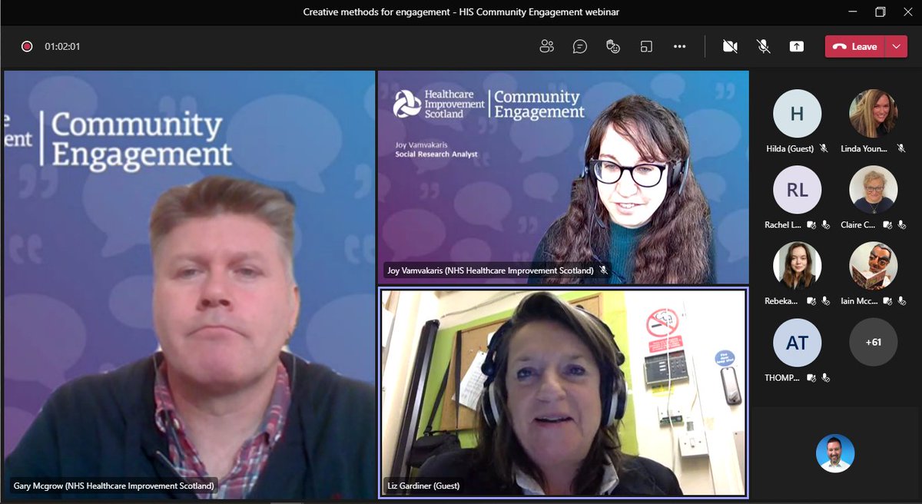Maximize the Teams meeting window
Screen dimensions: 922x504
(881, 12)
